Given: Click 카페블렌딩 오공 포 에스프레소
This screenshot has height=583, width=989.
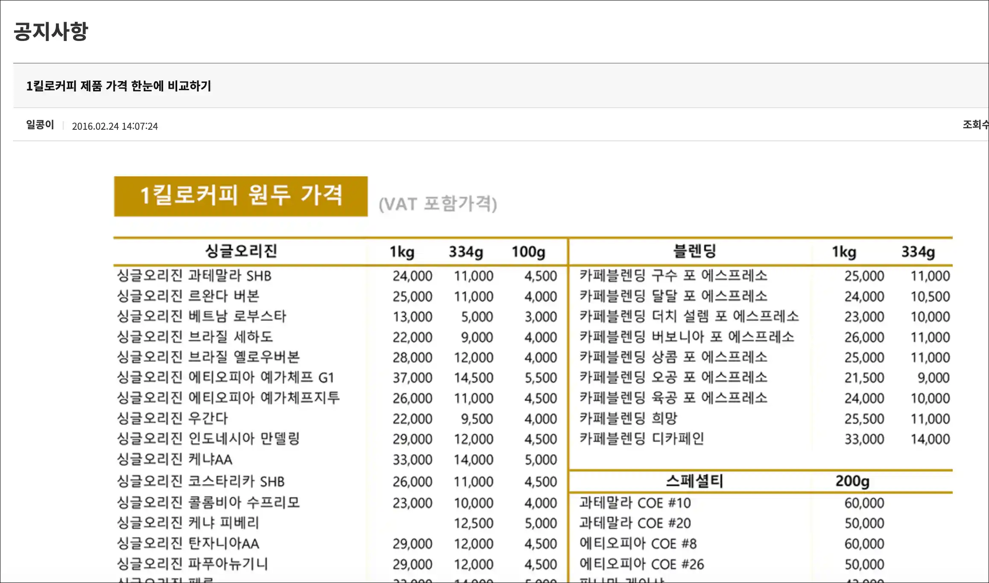Looking at the screenshot, I should click(x=673, y=377).
